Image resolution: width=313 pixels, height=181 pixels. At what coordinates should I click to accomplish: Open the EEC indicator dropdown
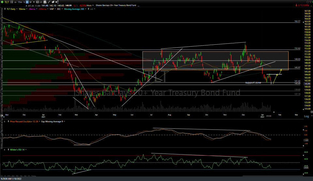[x=62, y=9]
